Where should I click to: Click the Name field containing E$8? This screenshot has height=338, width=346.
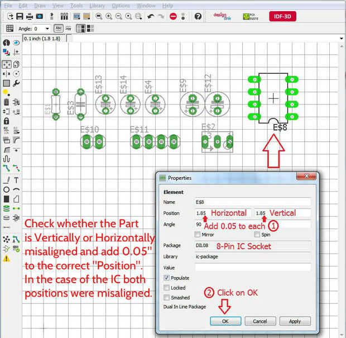coord(253,202)
